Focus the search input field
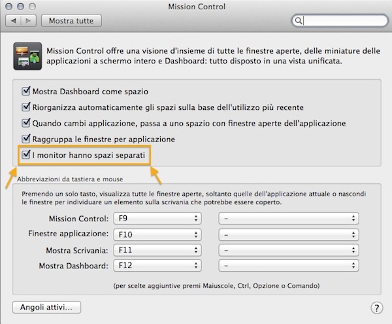This screenshot has width=392, height=324. pos(340,20)
